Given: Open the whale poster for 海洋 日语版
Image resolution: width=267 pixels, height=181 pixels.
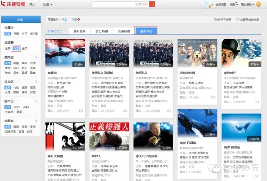Looking at the screenshot, I should (197, 123).
